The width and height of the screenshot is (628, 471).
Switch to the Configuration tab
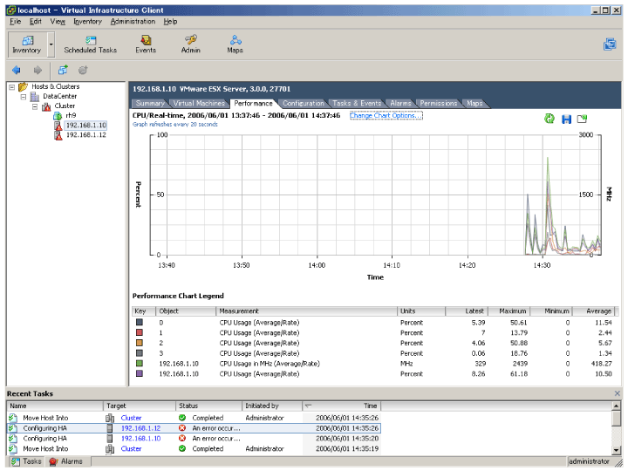(x=304, y=103)
